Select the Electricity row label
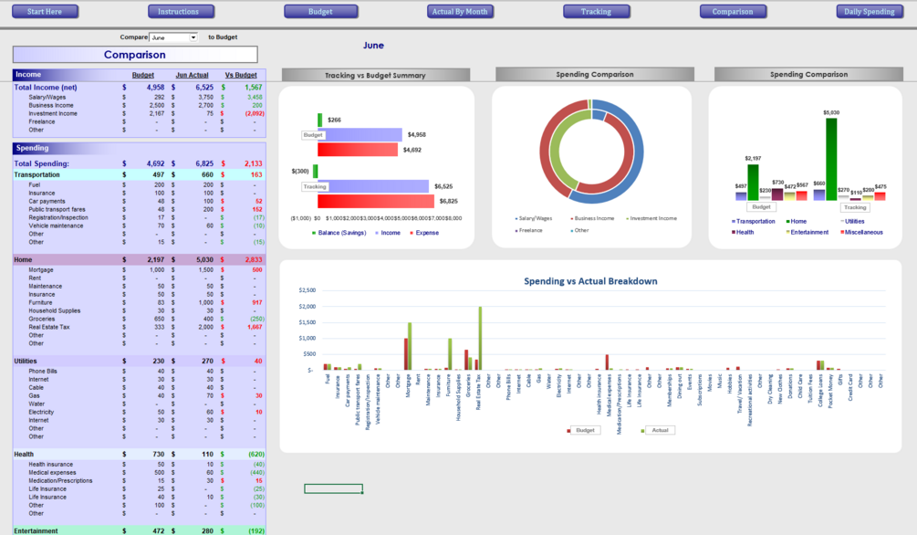The width and height of the screenshot is (917, 535). click(x=41, y=412)
